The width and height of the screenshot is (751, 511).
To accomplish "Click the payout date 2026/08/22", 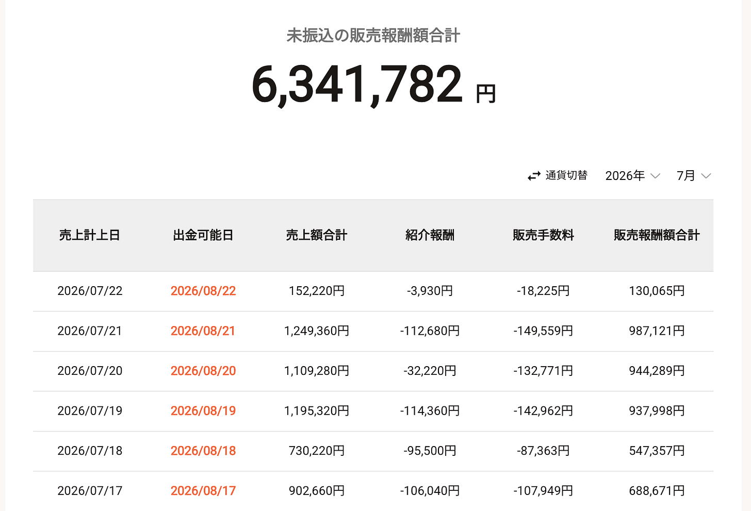I will (203, 291).
